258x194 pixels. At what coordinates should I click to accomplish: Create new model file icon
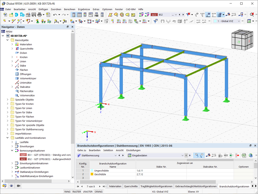(x=5, y=15)
